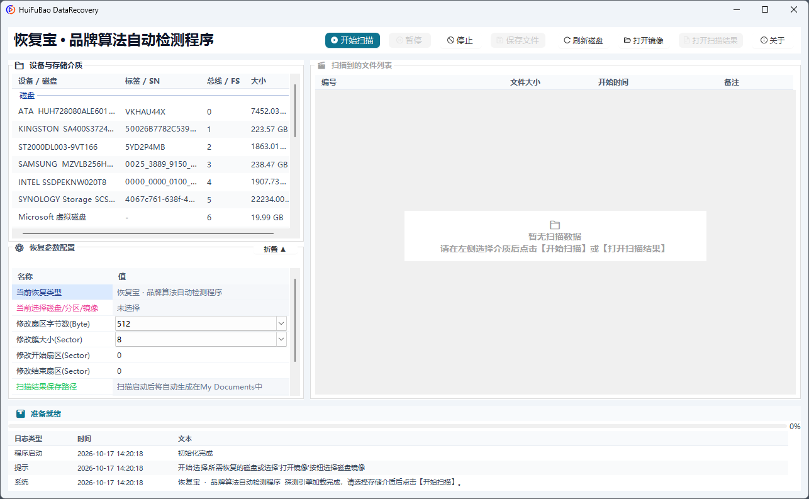Select the INTEL SSDPEKNW020T8 disk

(x=151, y=182)
